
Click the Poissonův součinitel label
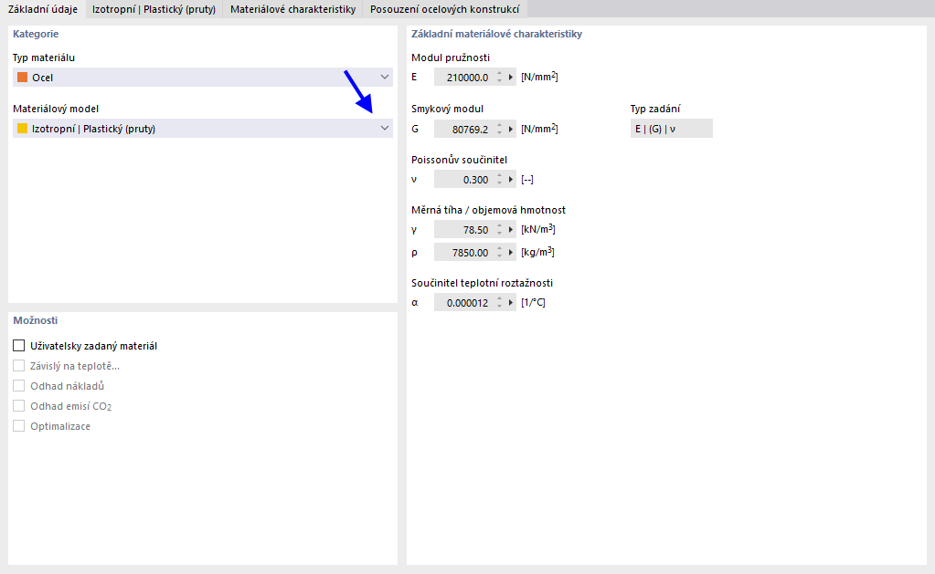click(459, 160)
